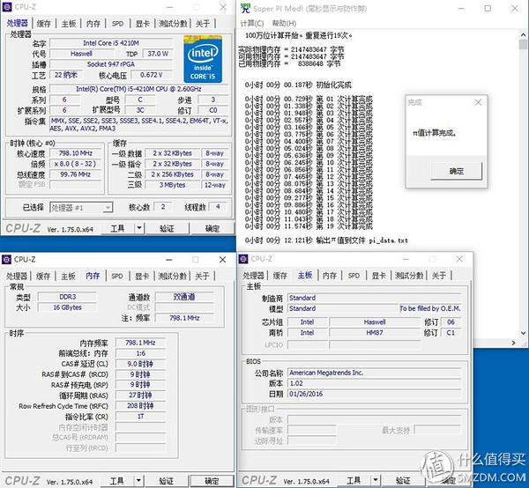Click the CPU-Z icon in the mainboard window title bar
529x488 pixels.
[243, 259]
